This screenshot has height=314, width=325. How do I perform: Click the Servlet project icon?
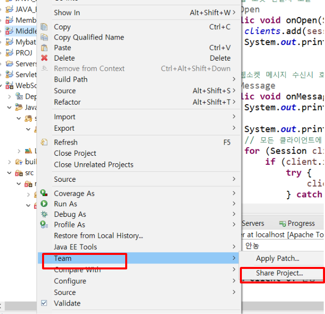tap(9, 75)
